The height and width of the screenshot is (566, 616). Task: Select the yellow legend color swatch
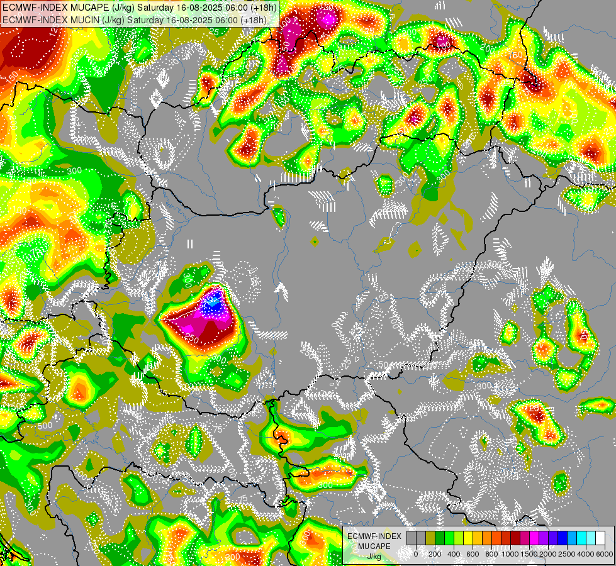468,538
